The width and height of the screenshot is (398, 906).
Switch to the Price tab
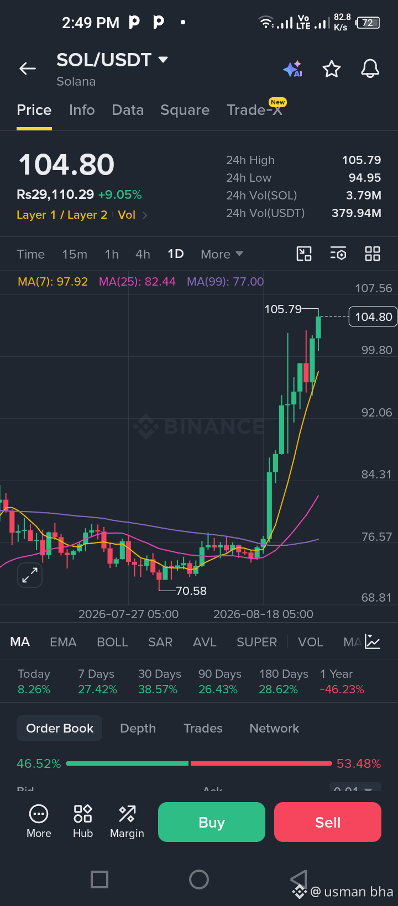34,110
